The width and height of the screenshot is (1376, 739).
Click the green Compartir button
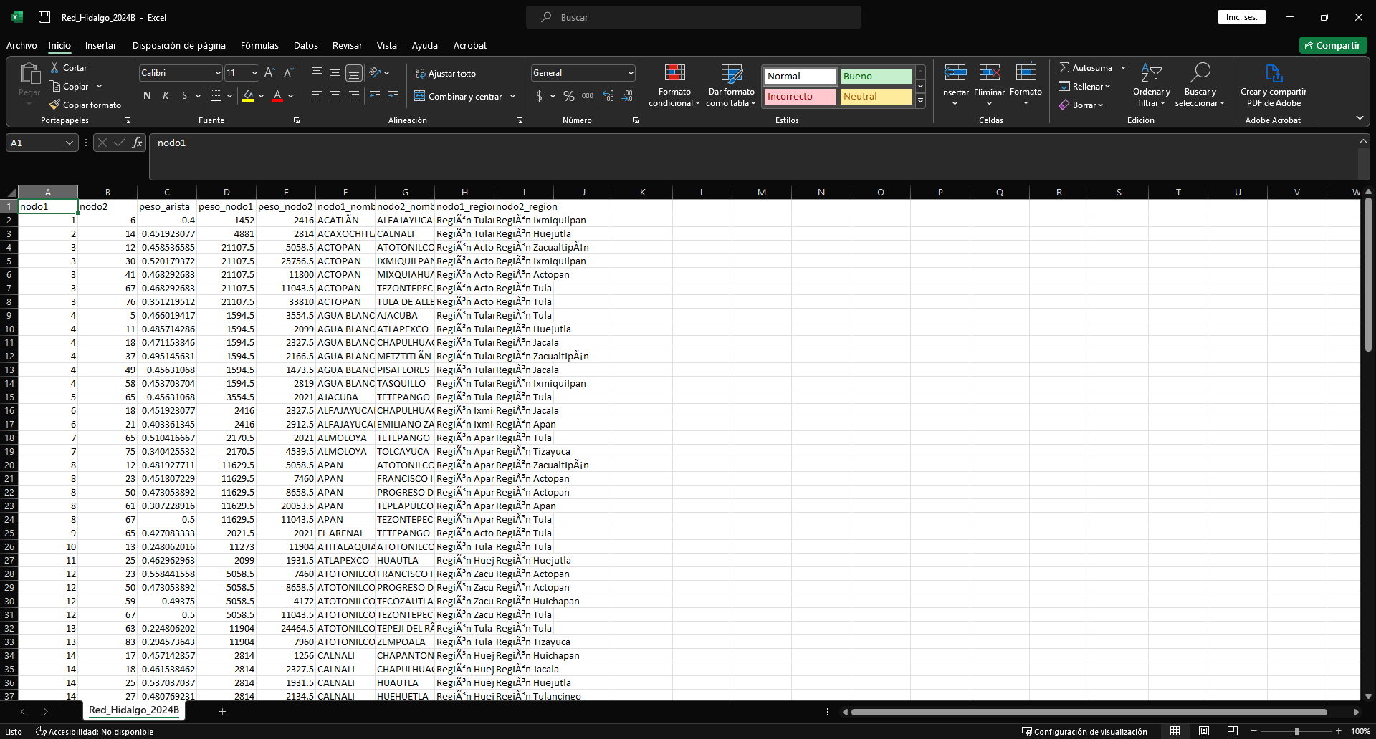(1332, 45)
